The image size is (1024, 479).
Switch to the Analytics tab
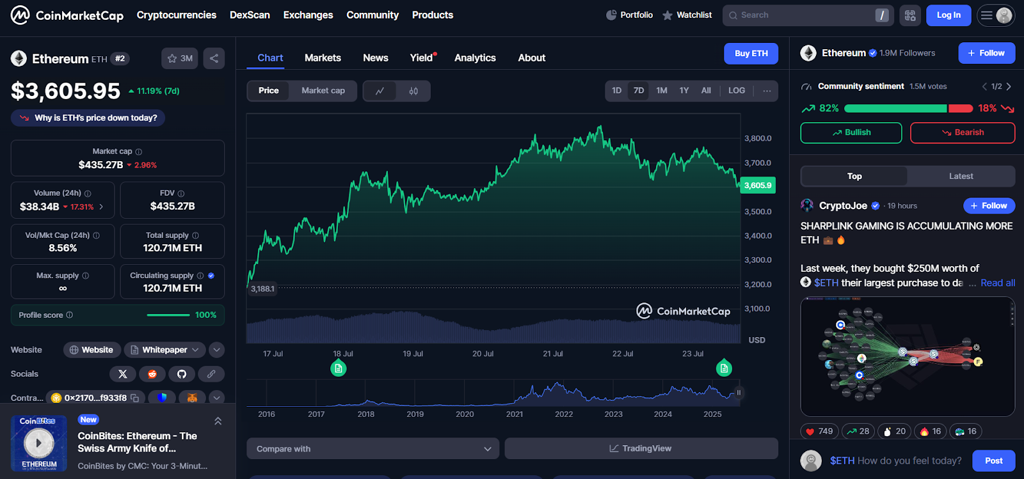475,58
